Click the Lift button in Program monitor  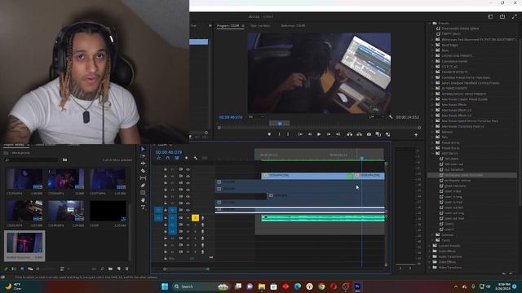coord(350,134)
